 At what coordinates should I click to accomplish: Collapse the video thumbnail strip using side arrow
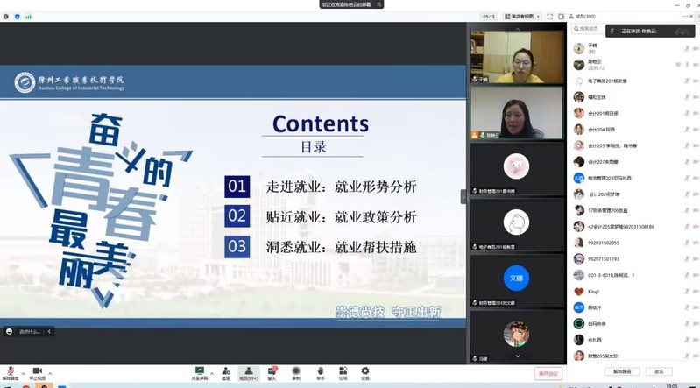tap(463, 197)
